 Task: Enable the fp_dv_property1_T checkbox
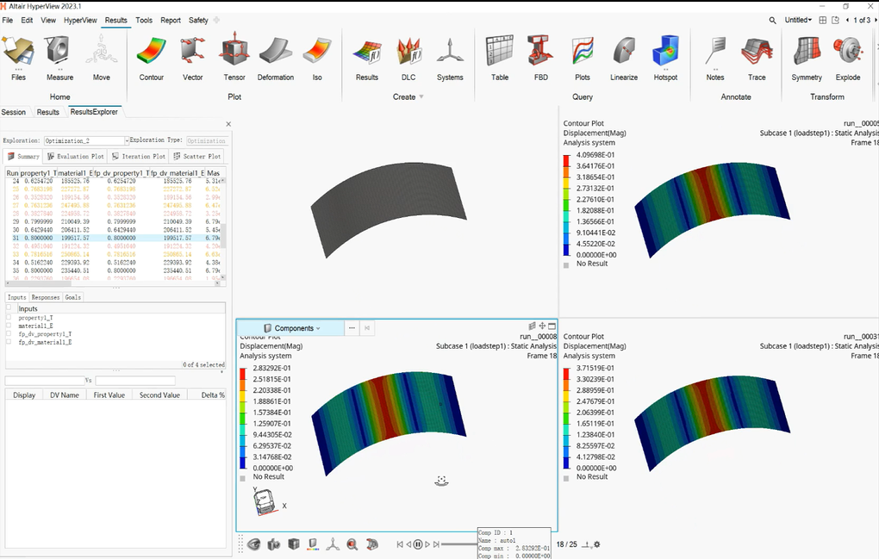click(9, 334)
